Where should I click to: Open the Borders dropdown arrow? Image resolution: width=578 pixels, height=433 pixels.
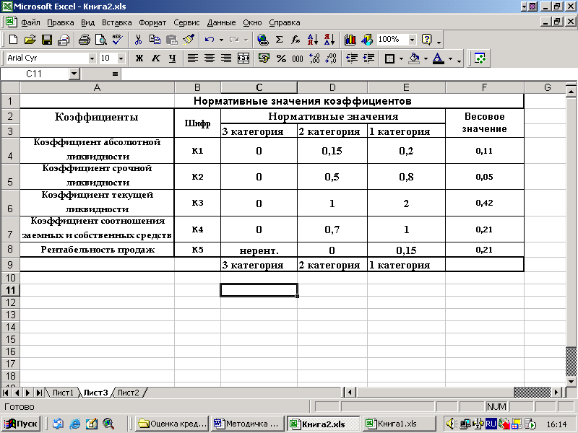click(401, 58)
